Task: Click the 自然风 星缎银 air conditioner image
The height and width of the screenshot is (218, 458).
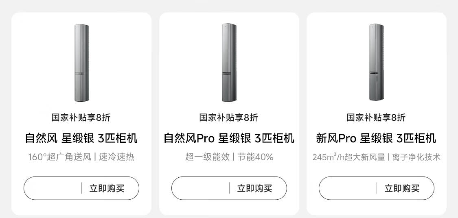Action: pyautogui.click(x=81, y=63)
